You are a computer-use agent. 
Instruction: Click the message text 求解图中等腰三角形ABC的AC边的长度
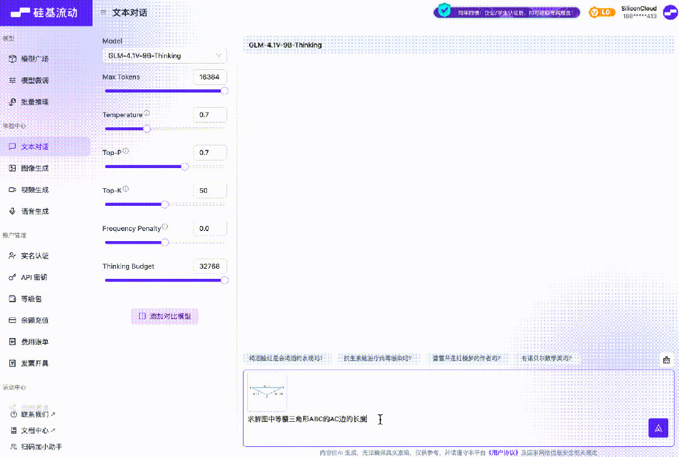pyautogui.click(x=308, y=419)
